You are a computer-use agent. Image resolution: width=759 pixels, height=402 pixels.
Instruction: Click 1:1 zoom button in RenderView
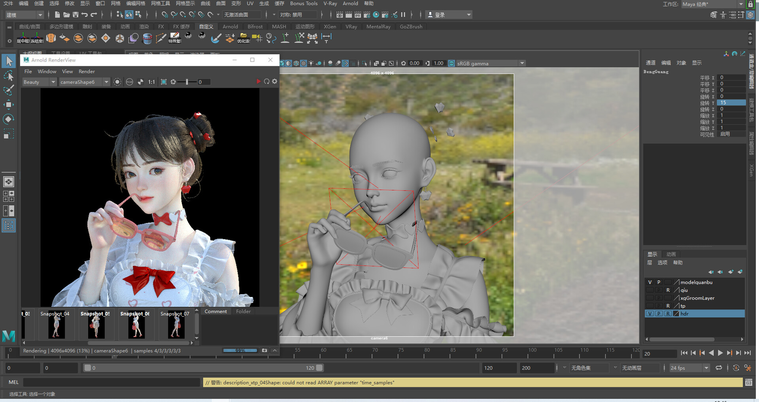coord(151,82)
